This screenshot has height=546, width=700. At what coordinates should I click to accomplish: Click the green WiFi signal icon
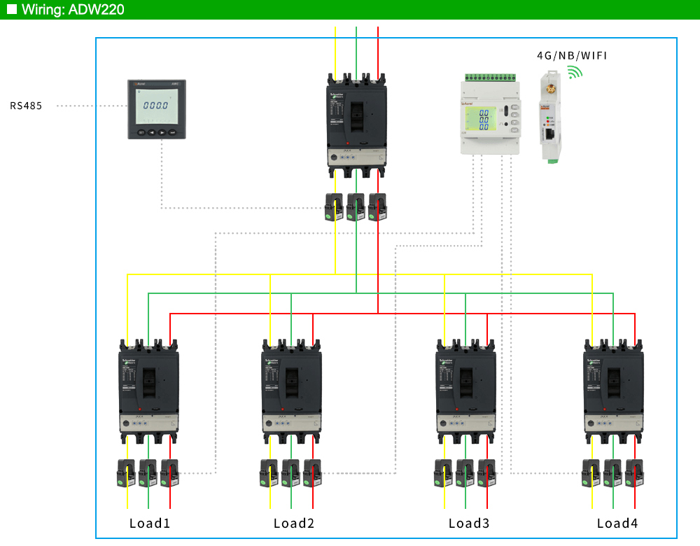coord(575,72)
